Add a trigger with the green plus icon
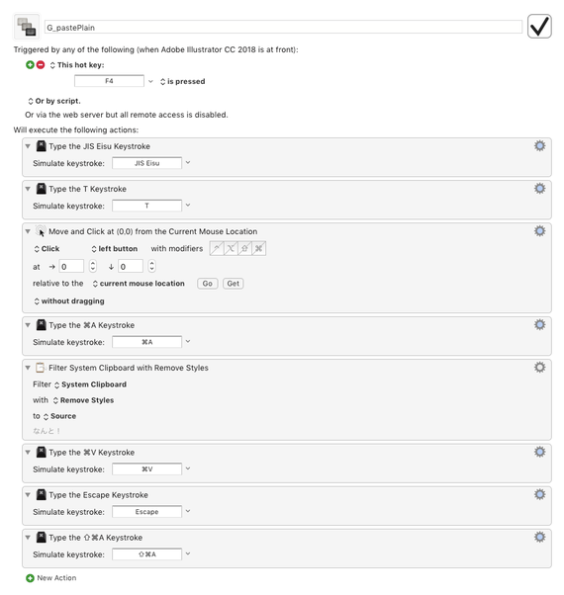The image size is (564, 595). 30,65
